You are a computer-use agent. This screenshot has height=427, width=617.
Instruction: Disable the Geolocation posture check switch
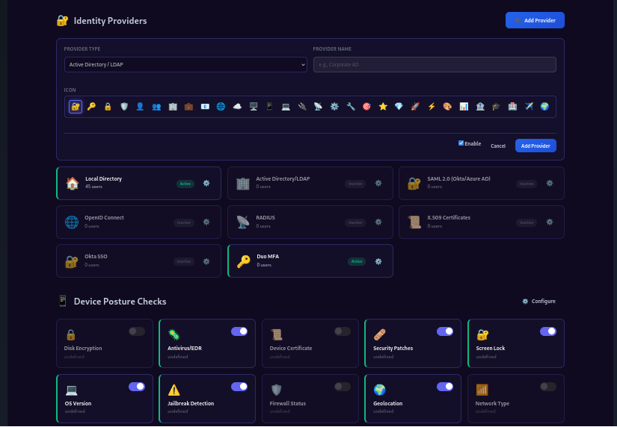pyautogui.click(x=445, y=387)
